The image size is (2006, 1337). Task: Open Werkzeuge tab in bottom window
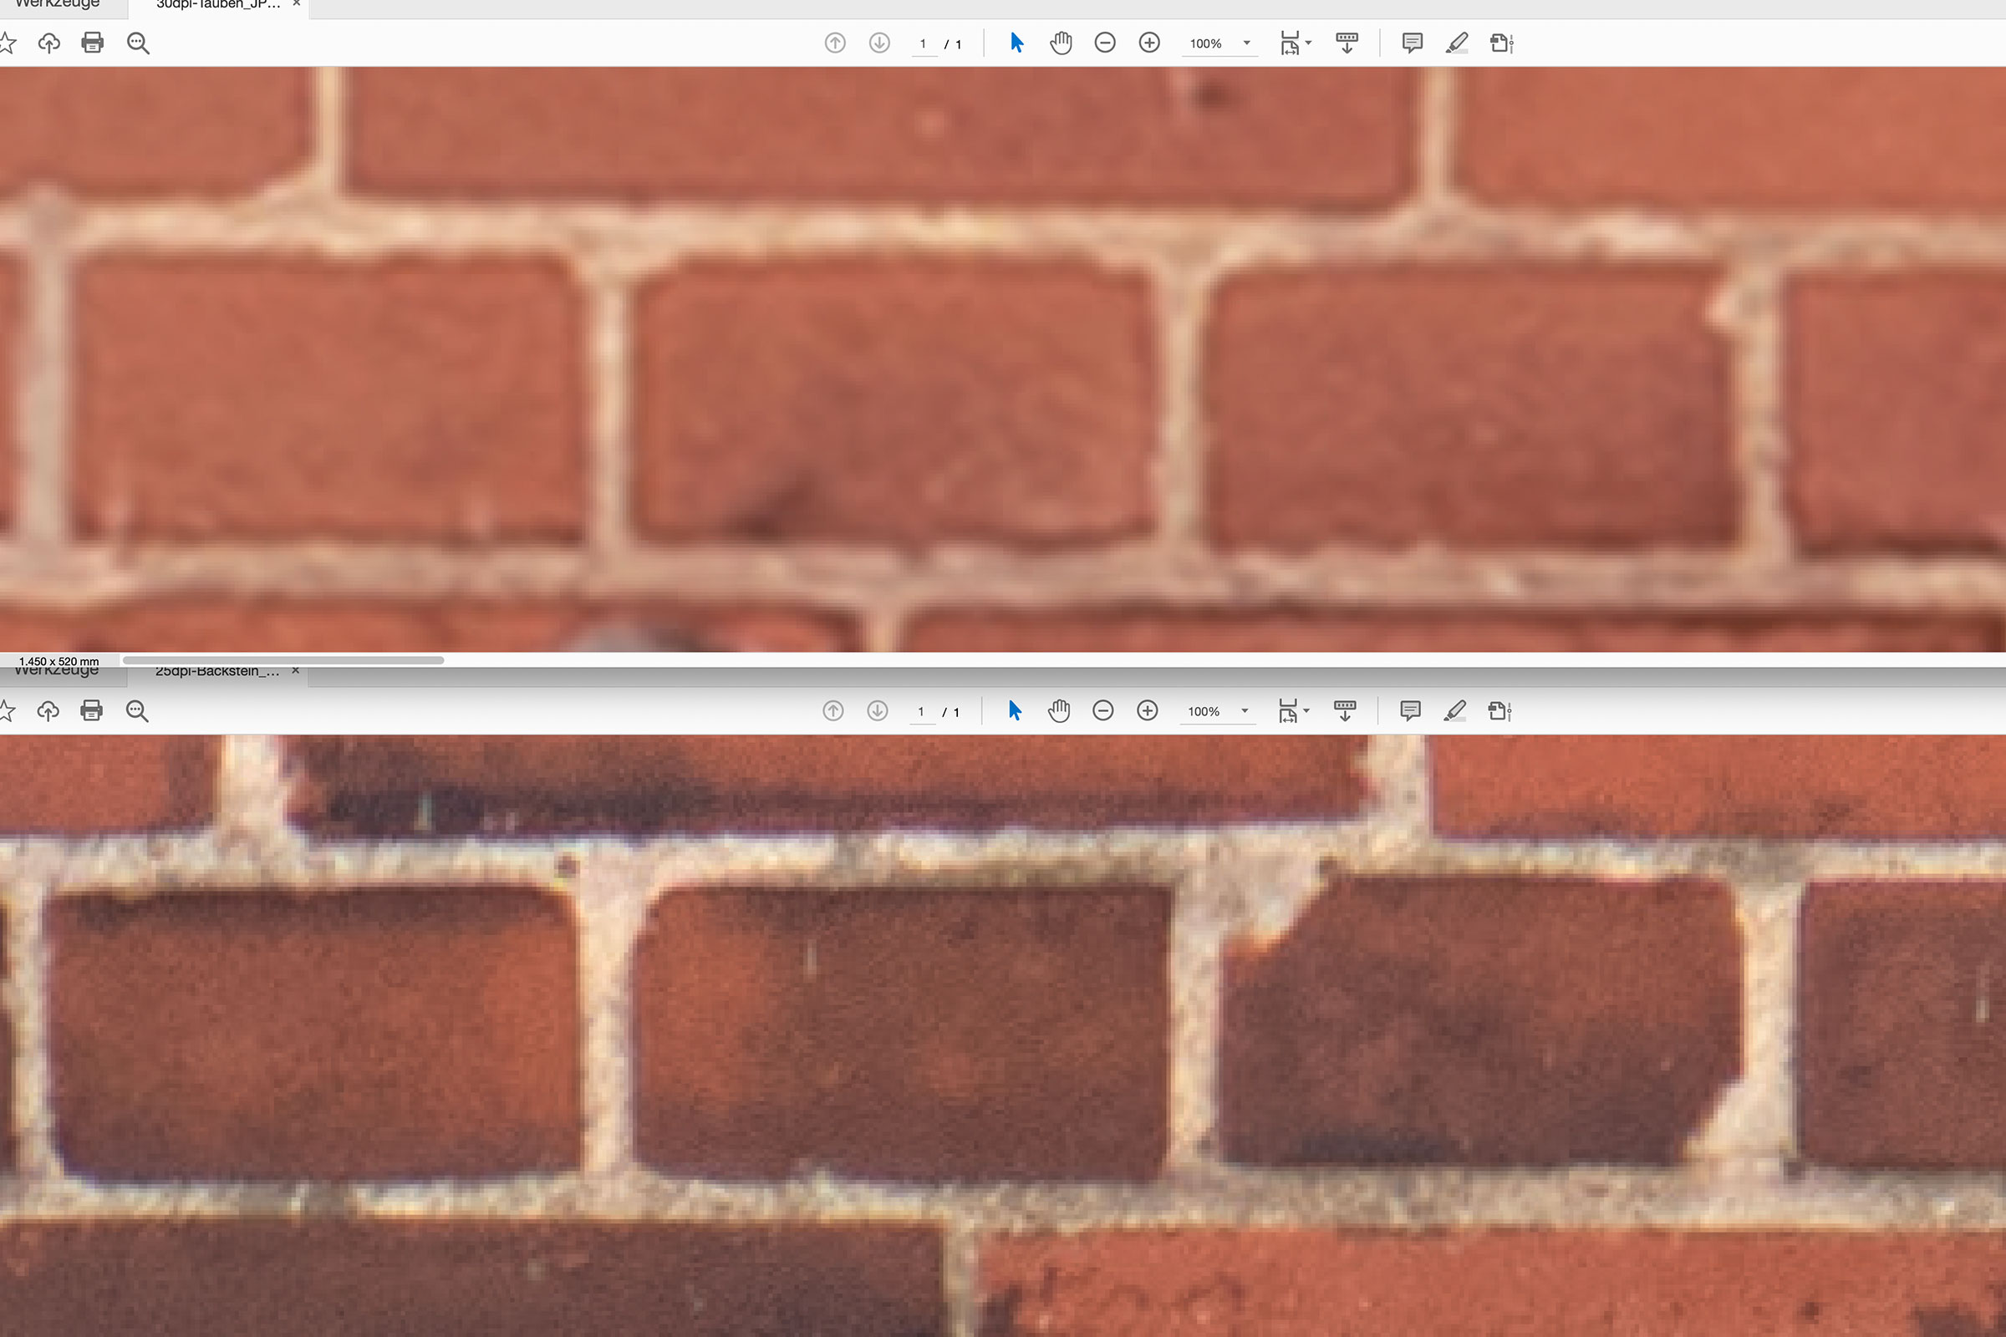56,672
